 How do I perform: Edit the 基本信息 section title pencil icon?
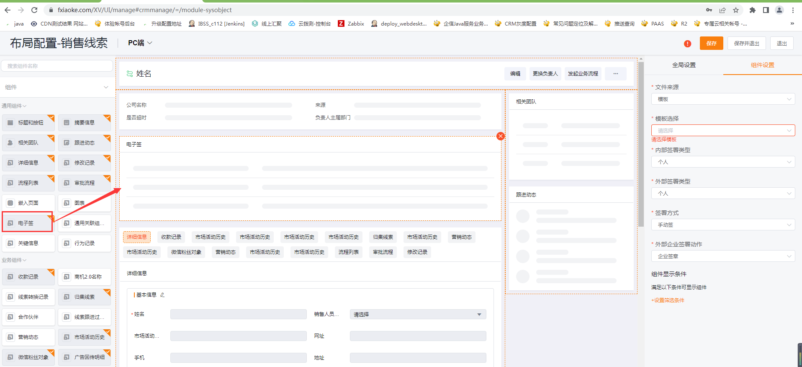(x=162, y=295)
